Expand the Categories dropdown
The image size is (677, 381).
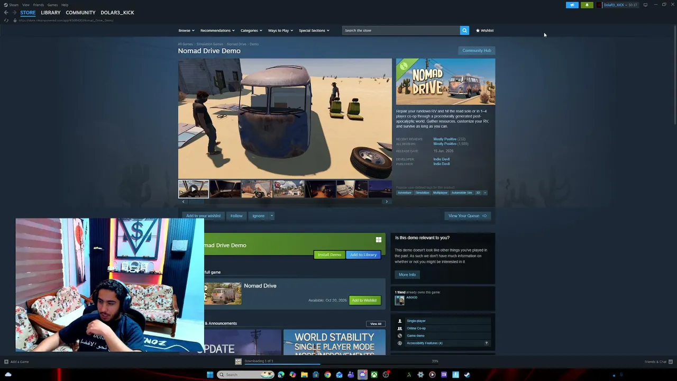point(251,30)
